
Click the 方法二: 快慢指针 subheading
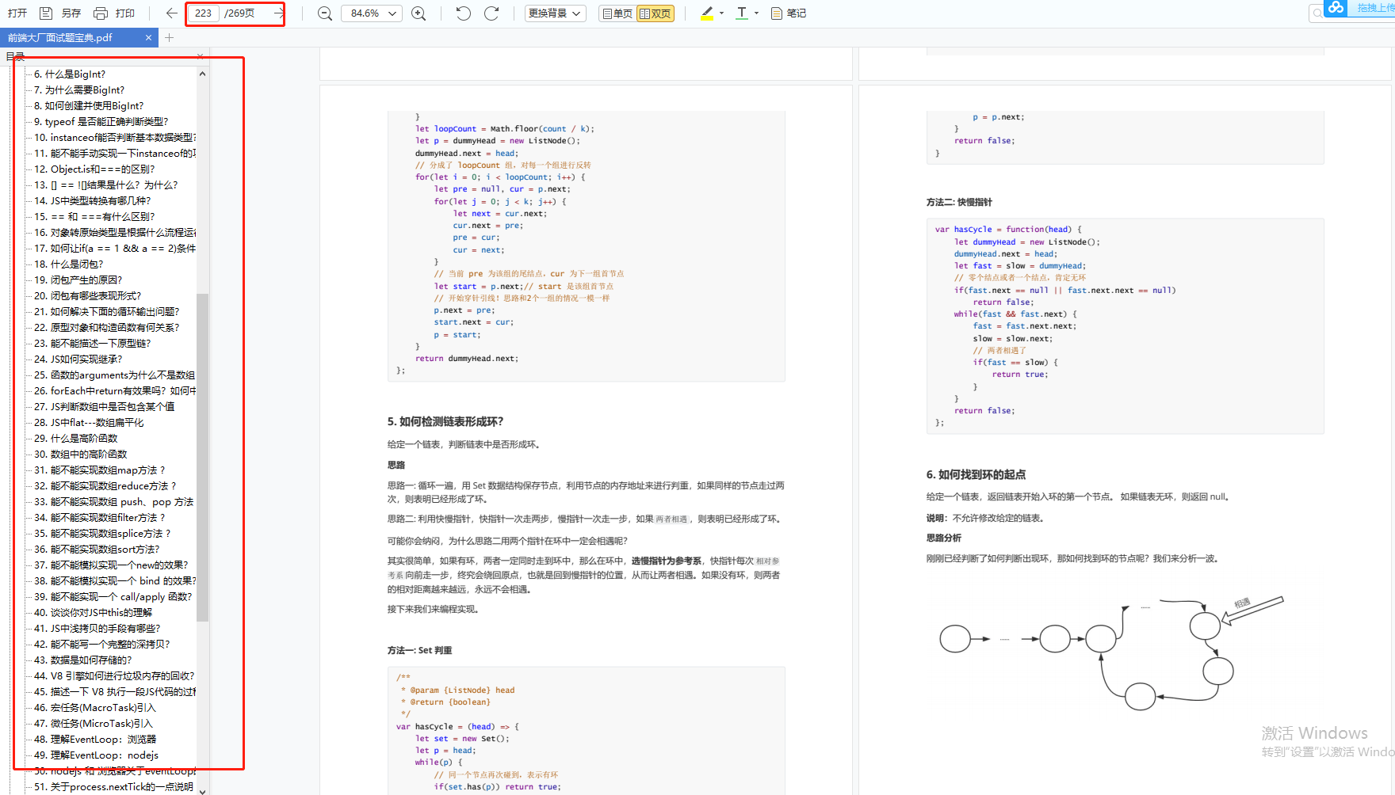[x=959, y=202]
